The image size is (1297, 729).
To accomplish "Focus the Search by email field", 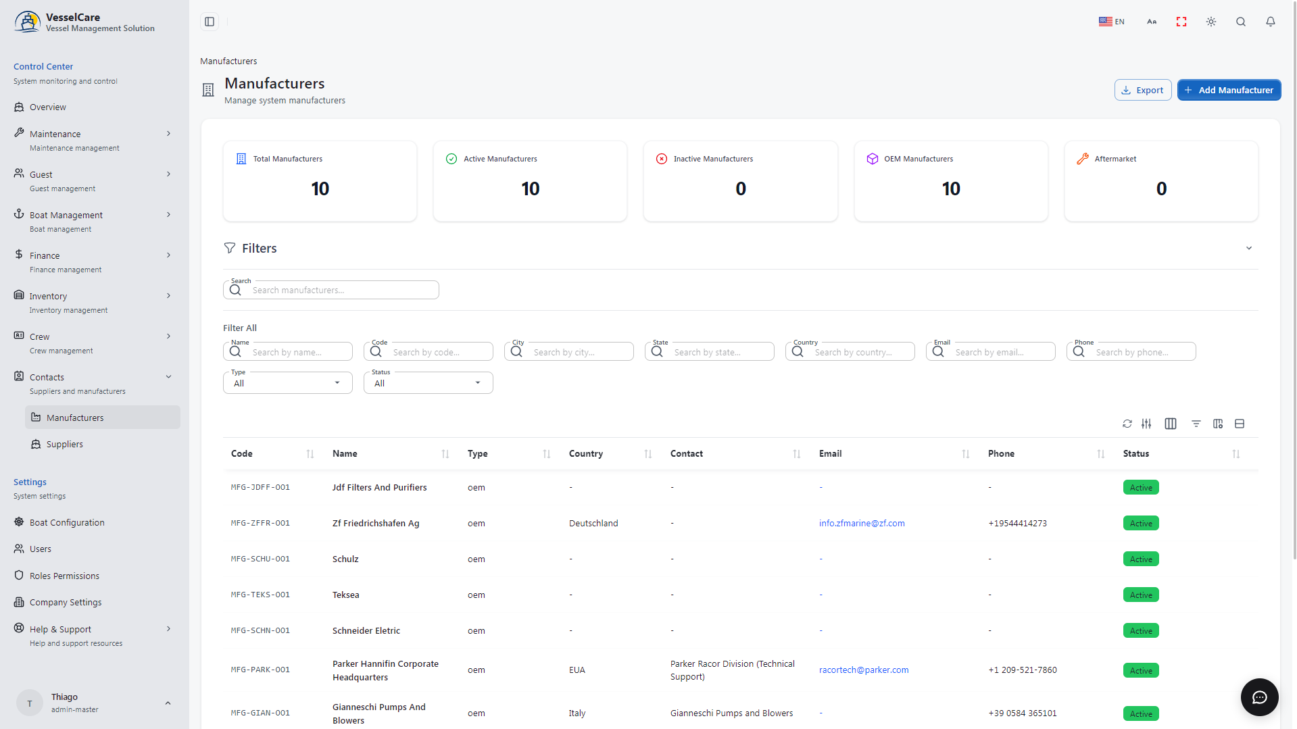I will [991, 351].
